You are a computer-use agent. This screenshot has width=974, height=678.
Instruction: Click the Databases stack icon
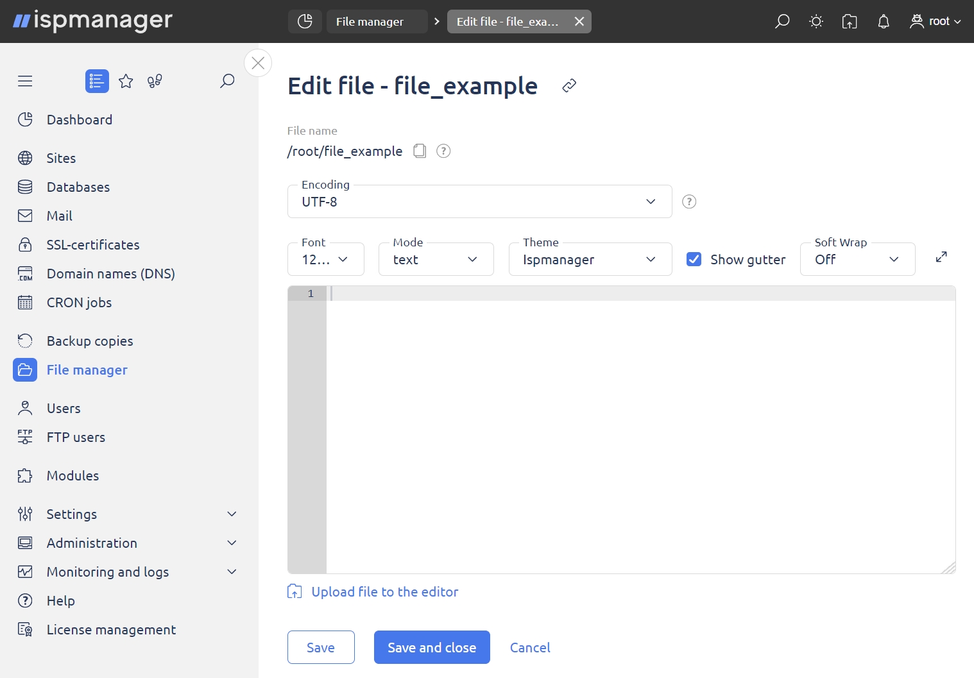(25, 187)
